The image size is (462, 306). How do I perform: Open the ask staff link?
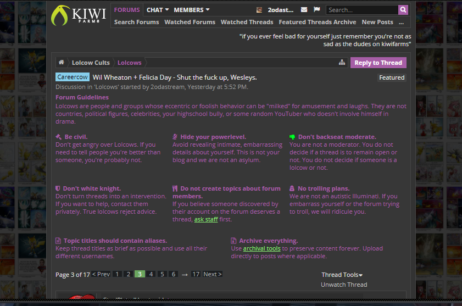pyautogui.click(x=206, y=219)
